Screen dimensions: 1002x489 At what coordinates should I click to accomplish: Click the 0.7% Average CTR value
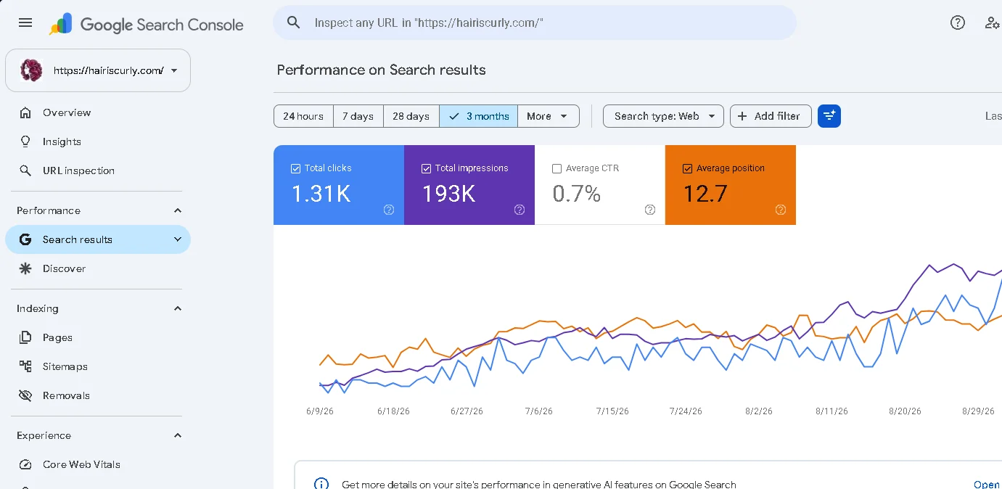tap(577, 194)
